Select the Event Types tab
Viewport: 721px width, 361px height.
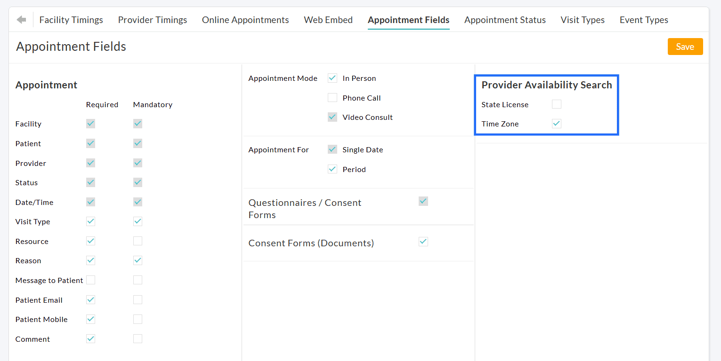pos(644,20)
